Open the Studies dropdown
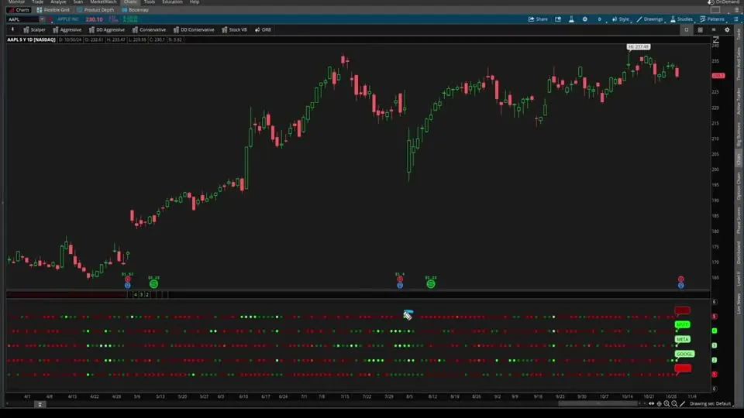The image size is (744, 418). pos(681,19)
